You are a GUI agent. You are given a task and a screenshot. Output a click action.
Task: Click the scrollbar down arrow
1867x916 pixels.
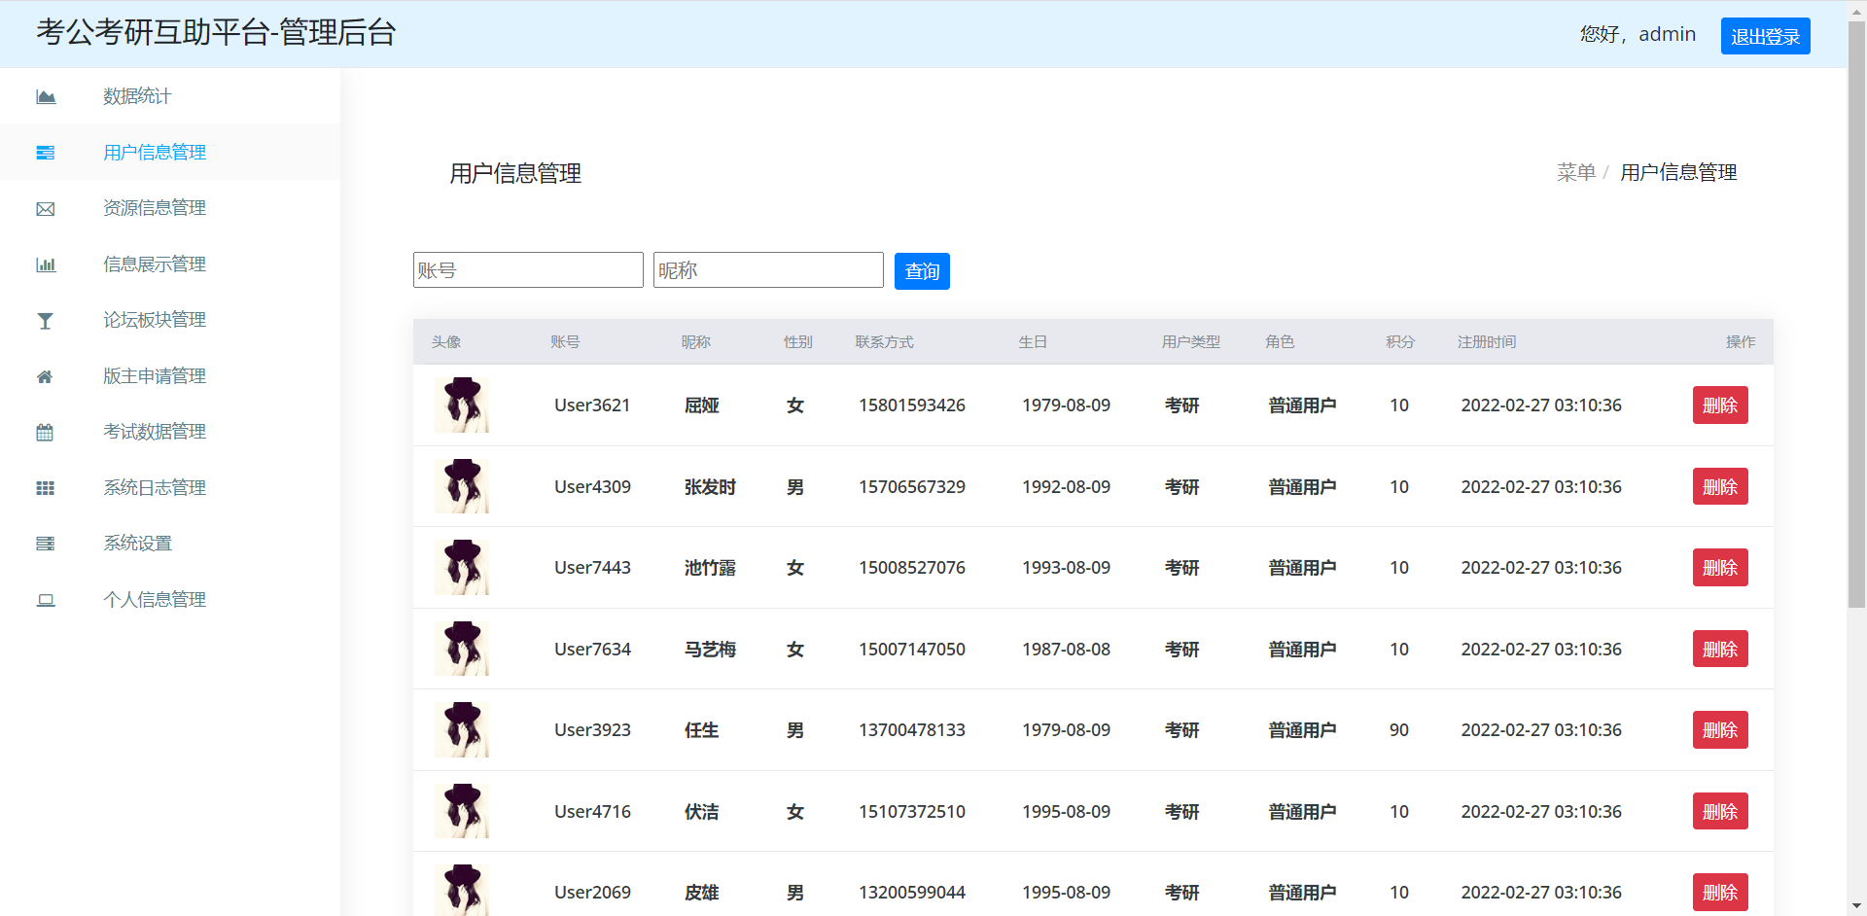1856,906
